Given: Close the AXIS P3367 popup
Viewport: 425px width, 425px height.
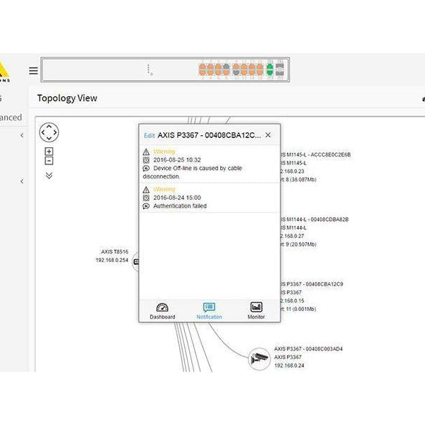Looking at the screenshot, I should (268, 135).
